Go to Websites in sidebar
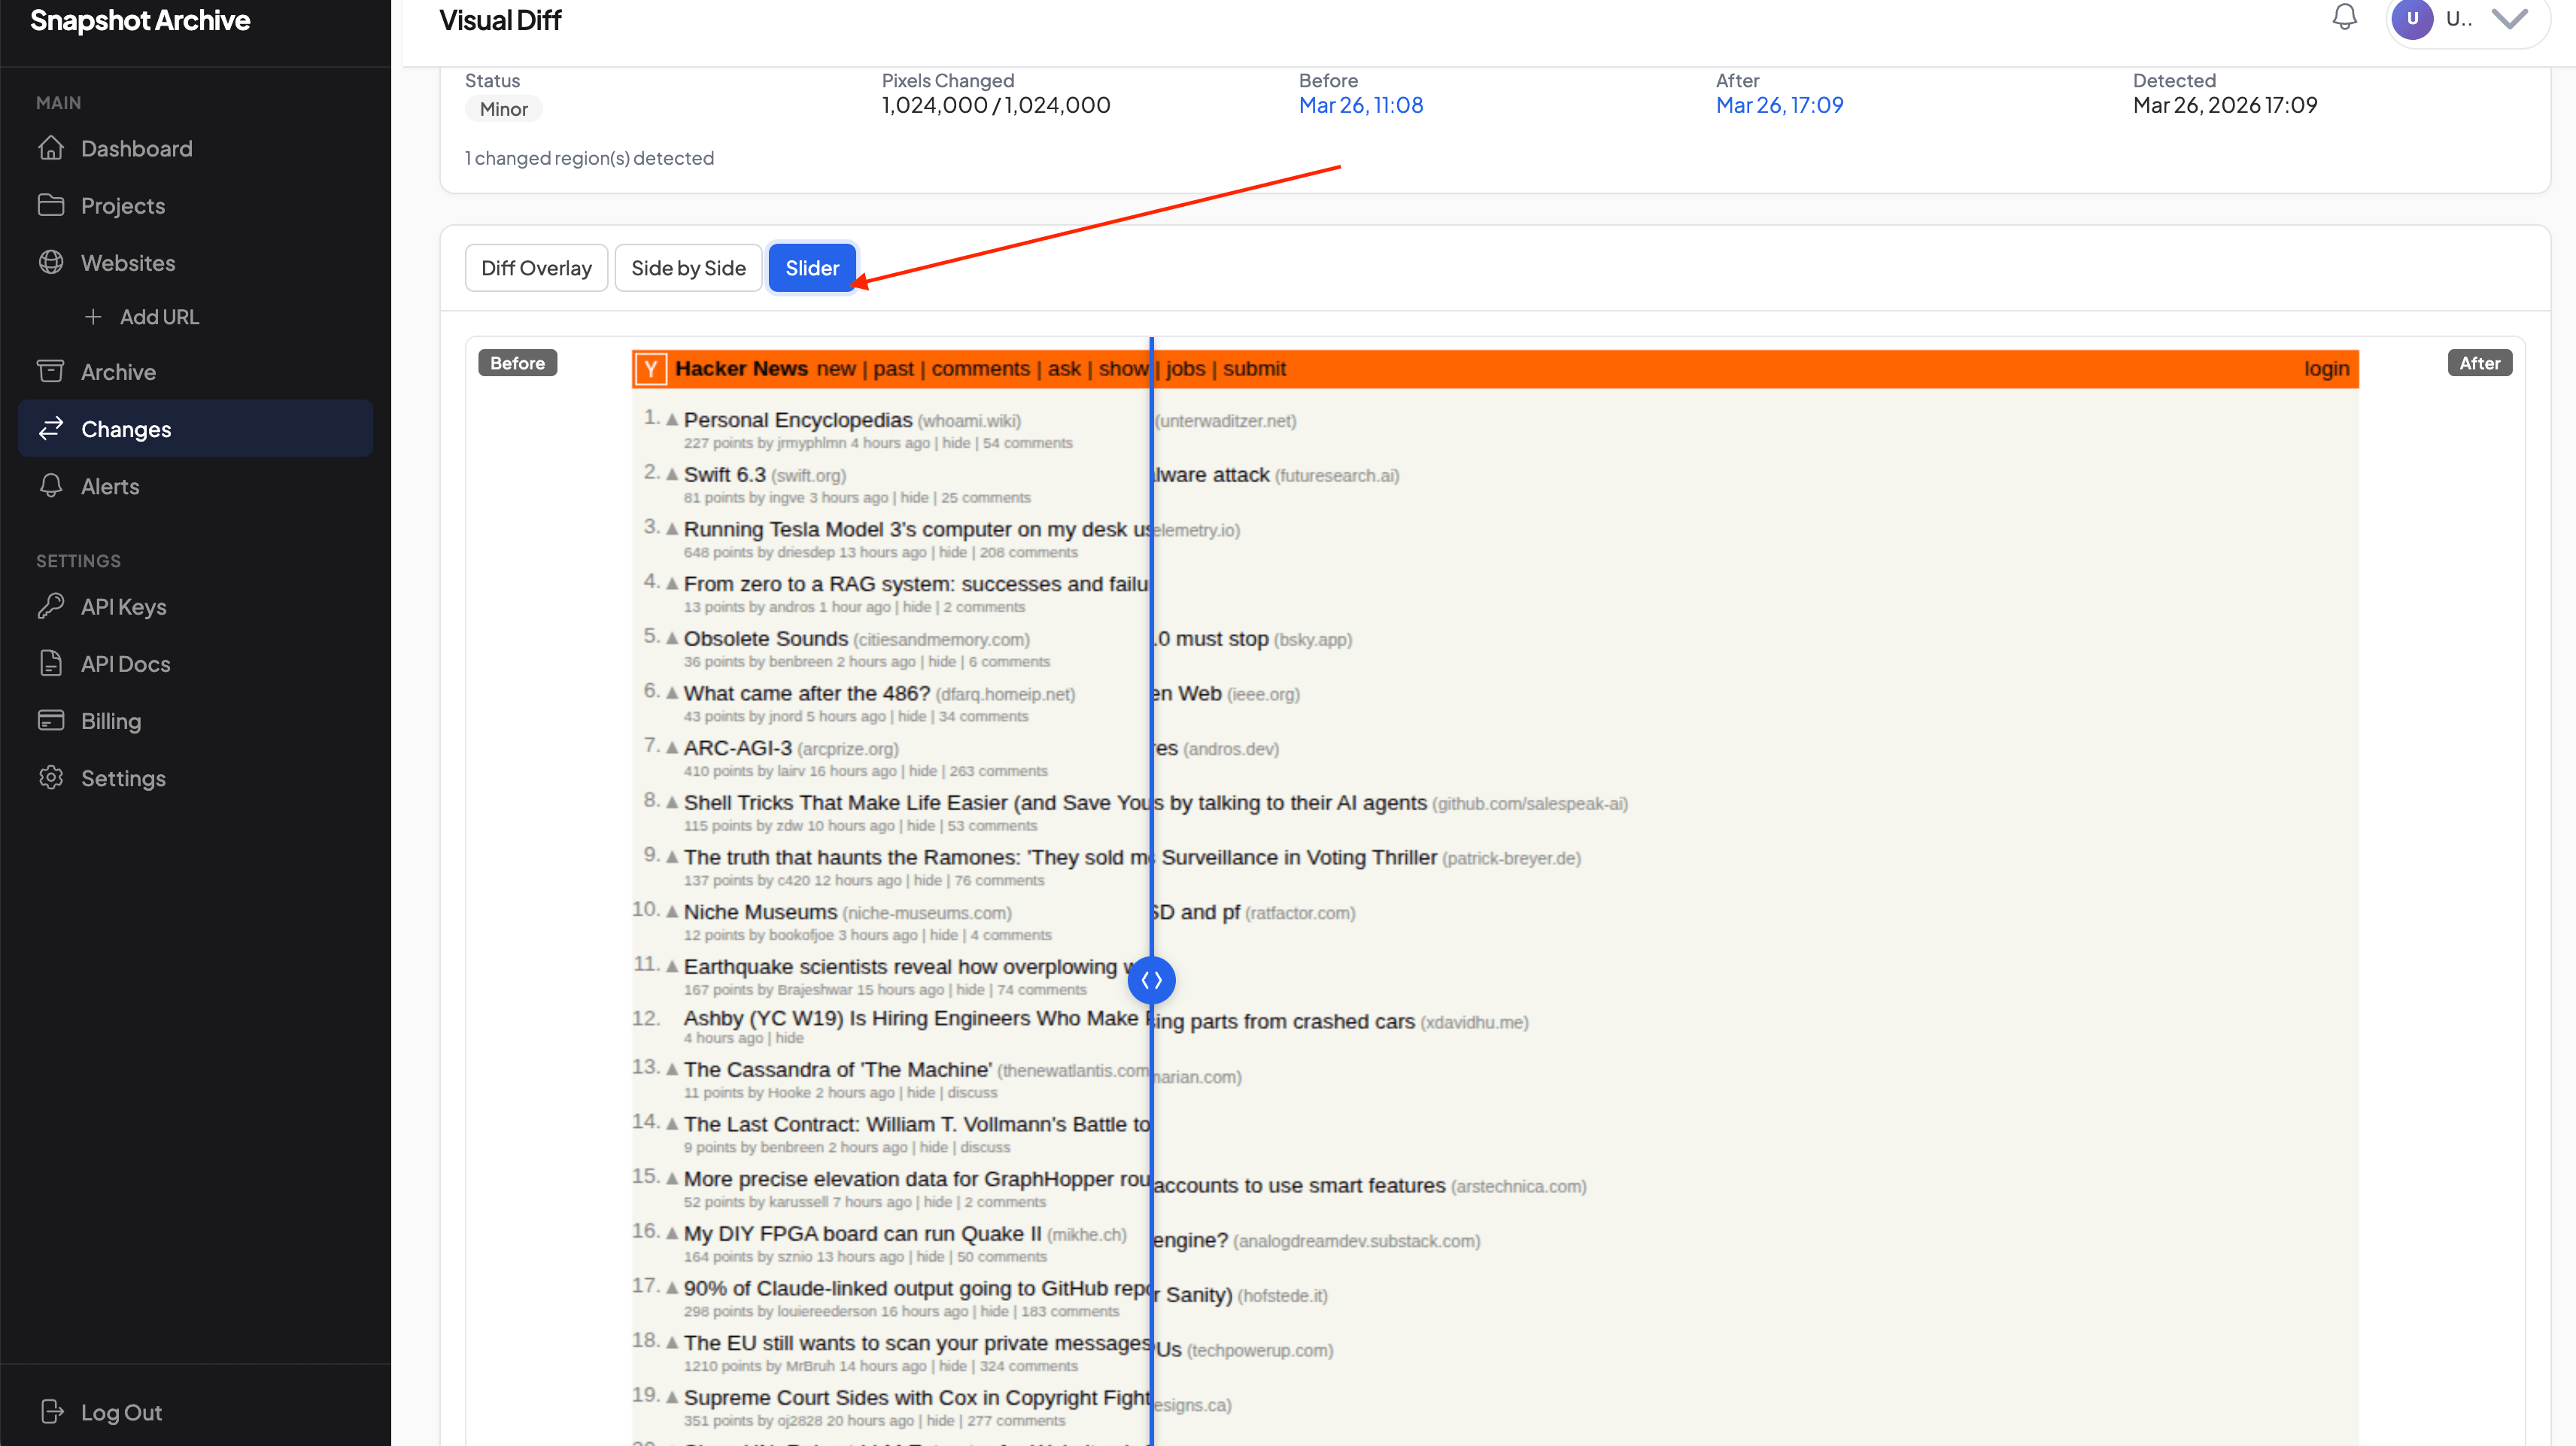 coord(128,263)
